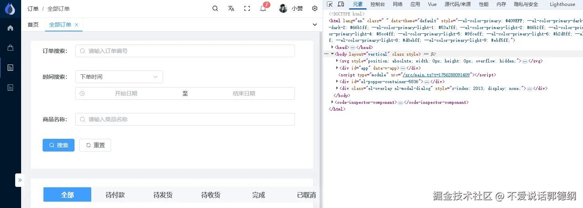
Task: Click the user avatar picture
Action: pos(283,8)
